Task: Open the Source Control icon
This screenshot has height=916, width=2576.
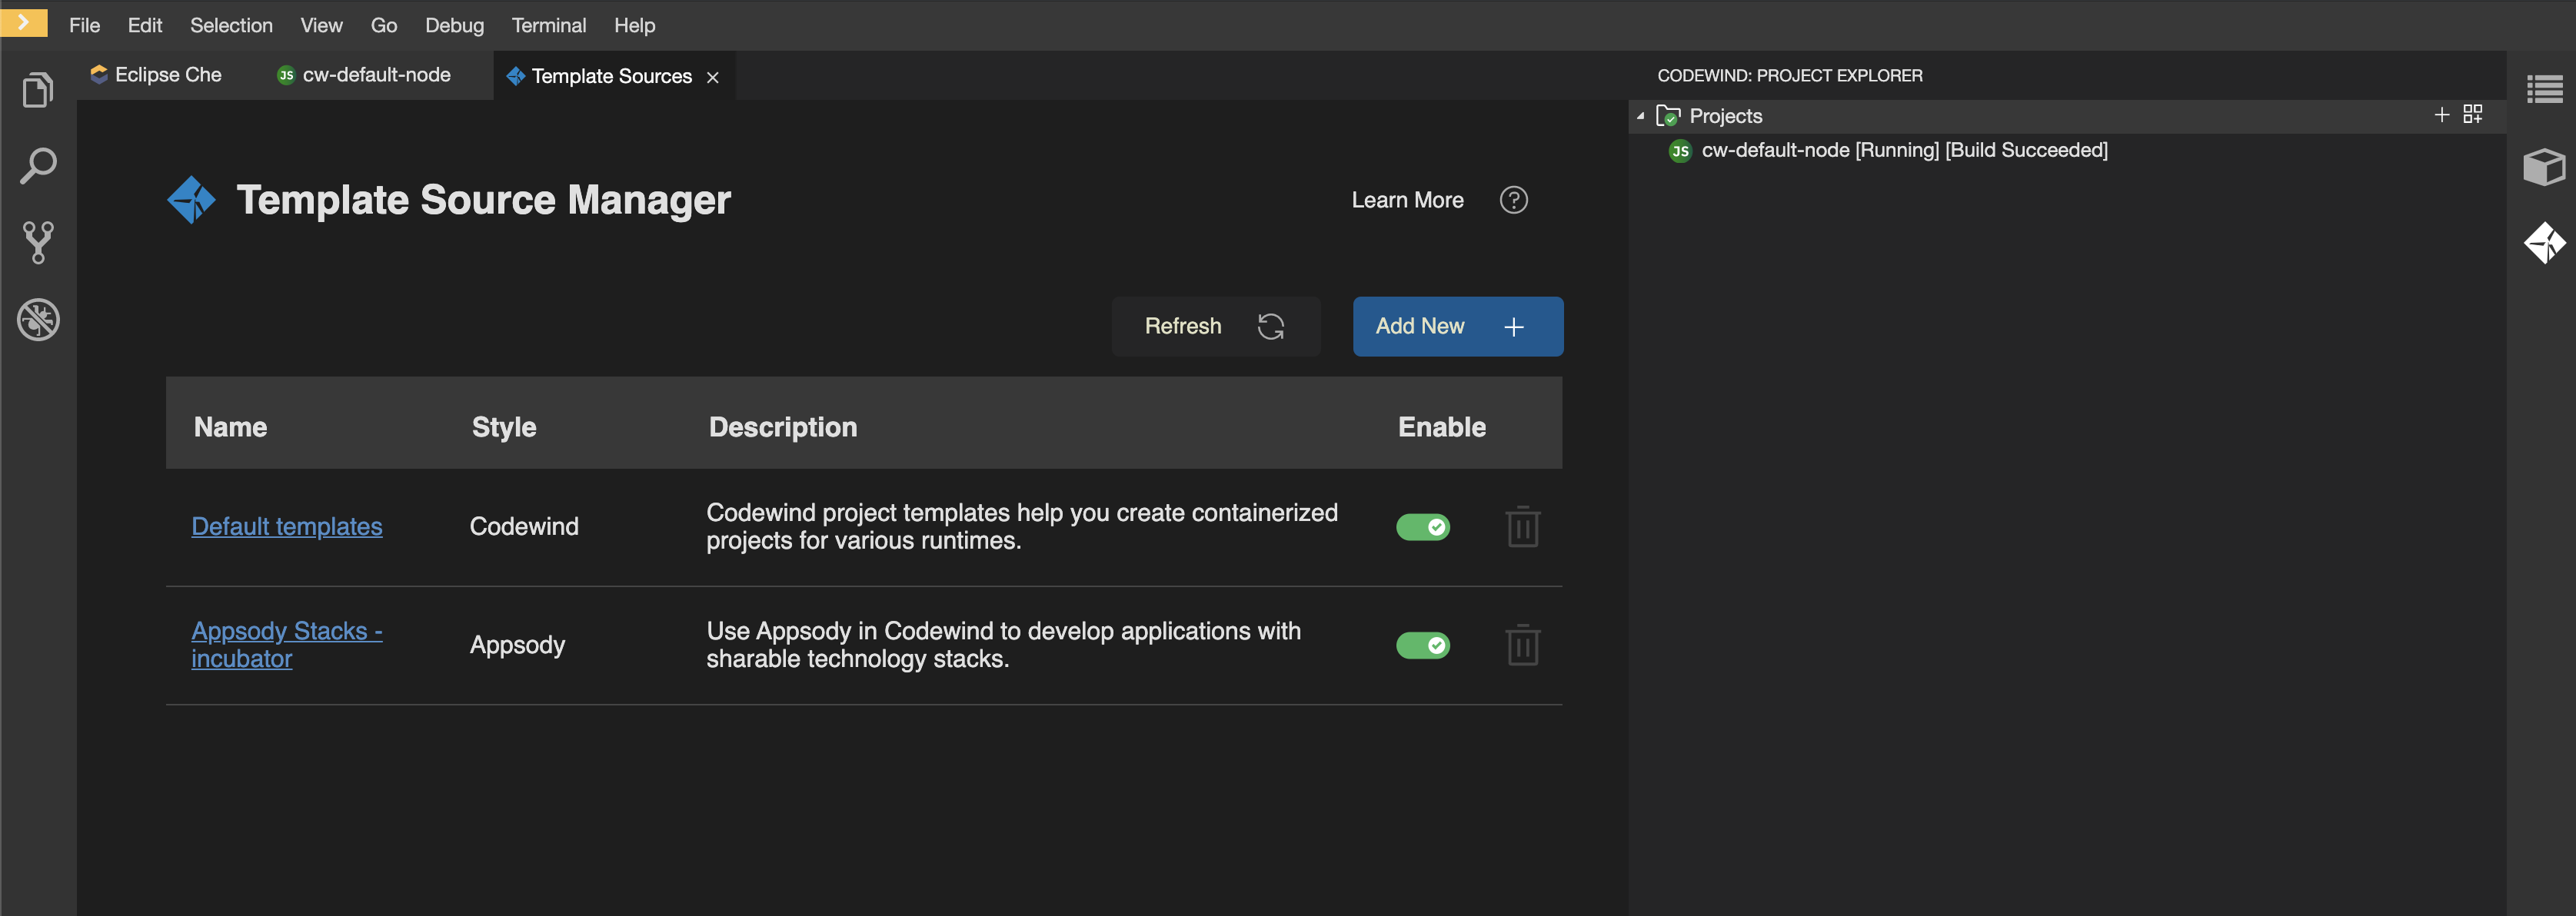Action: pyautogui.click(x=38, y=243)
